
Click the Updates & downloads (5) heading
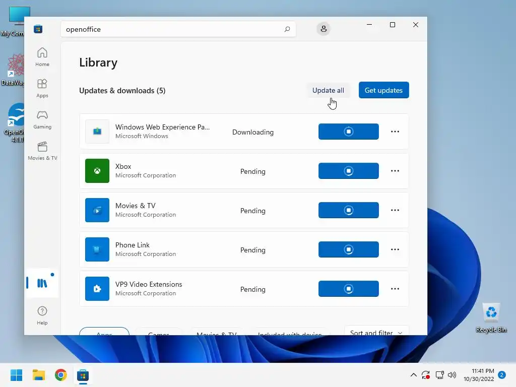click(x=122, y=91)
